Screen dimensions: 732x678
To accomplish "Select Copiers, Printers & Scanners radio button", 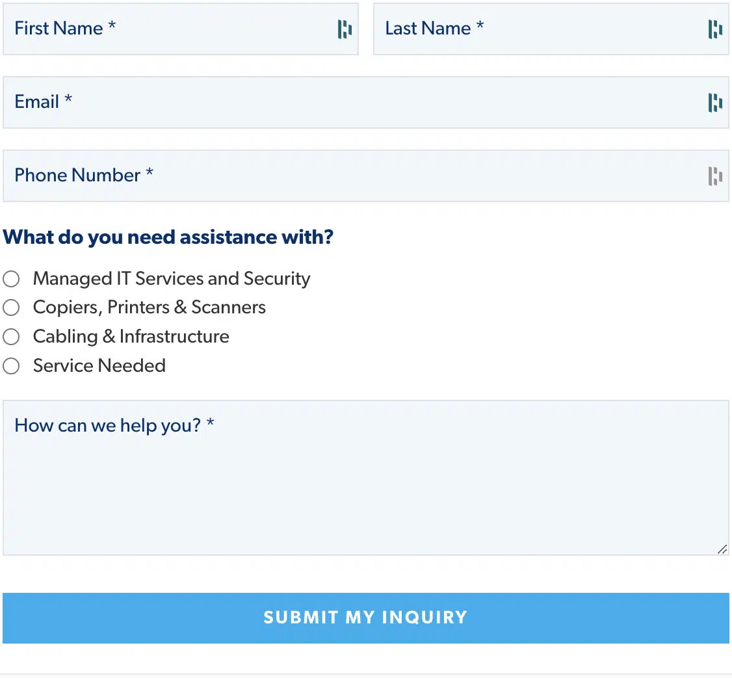I will (x=11, y=307).
